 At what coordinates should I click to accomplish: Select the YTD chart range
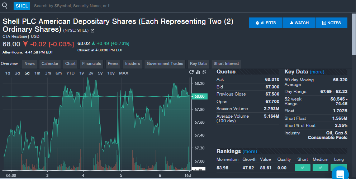[x=70, y=73]
